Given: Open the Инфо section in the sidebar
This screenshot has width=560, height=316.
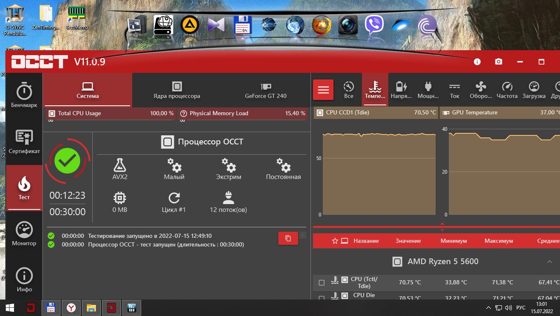Looking at the screenshot, I should tap(24, 280).
